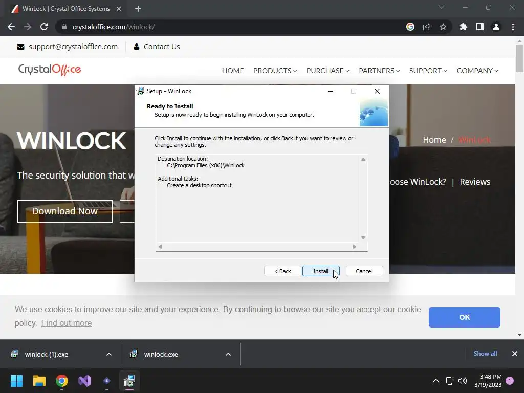Expand the PRODUCTS menu
Screen dimensions: 524x393
(275, 71)
